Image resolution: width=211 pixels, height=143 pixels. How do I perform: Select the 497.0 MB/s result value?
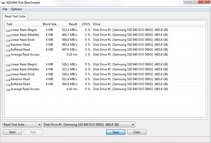70,50
